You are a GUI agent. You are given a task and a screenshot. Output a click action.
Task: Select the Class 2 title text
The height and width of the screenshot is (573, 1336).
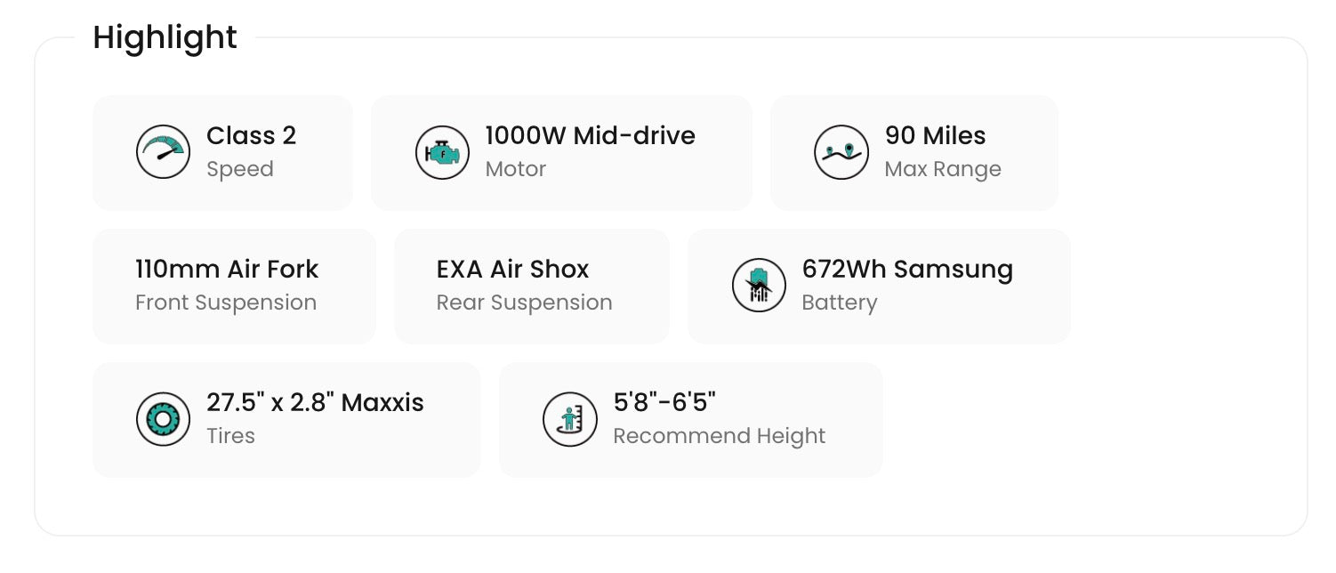251,136
